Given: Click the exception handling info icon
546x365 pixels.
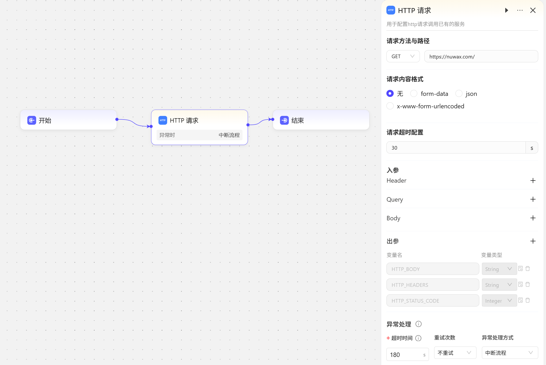Looking at the screenshot, I should click(x=418, y=324).
